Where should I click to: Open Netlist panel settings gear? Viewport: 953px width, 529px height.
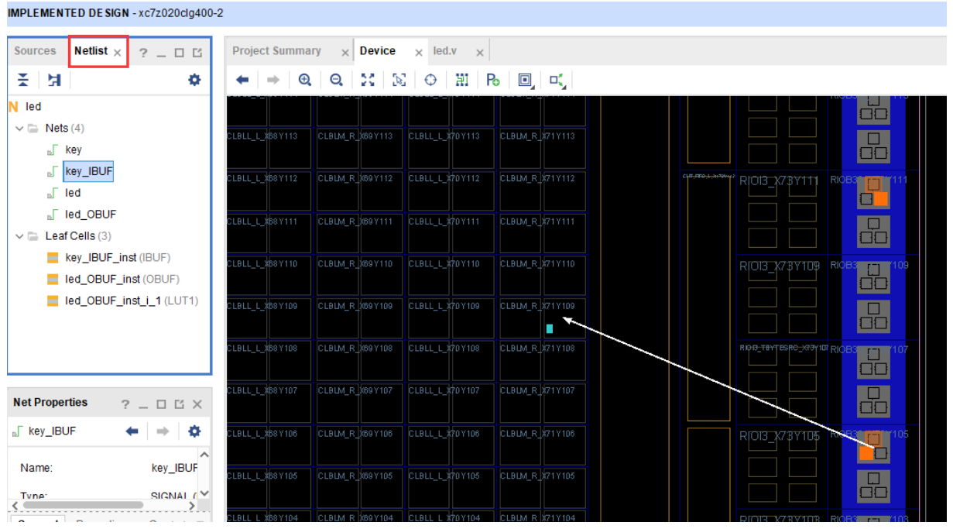click(194, 80)
